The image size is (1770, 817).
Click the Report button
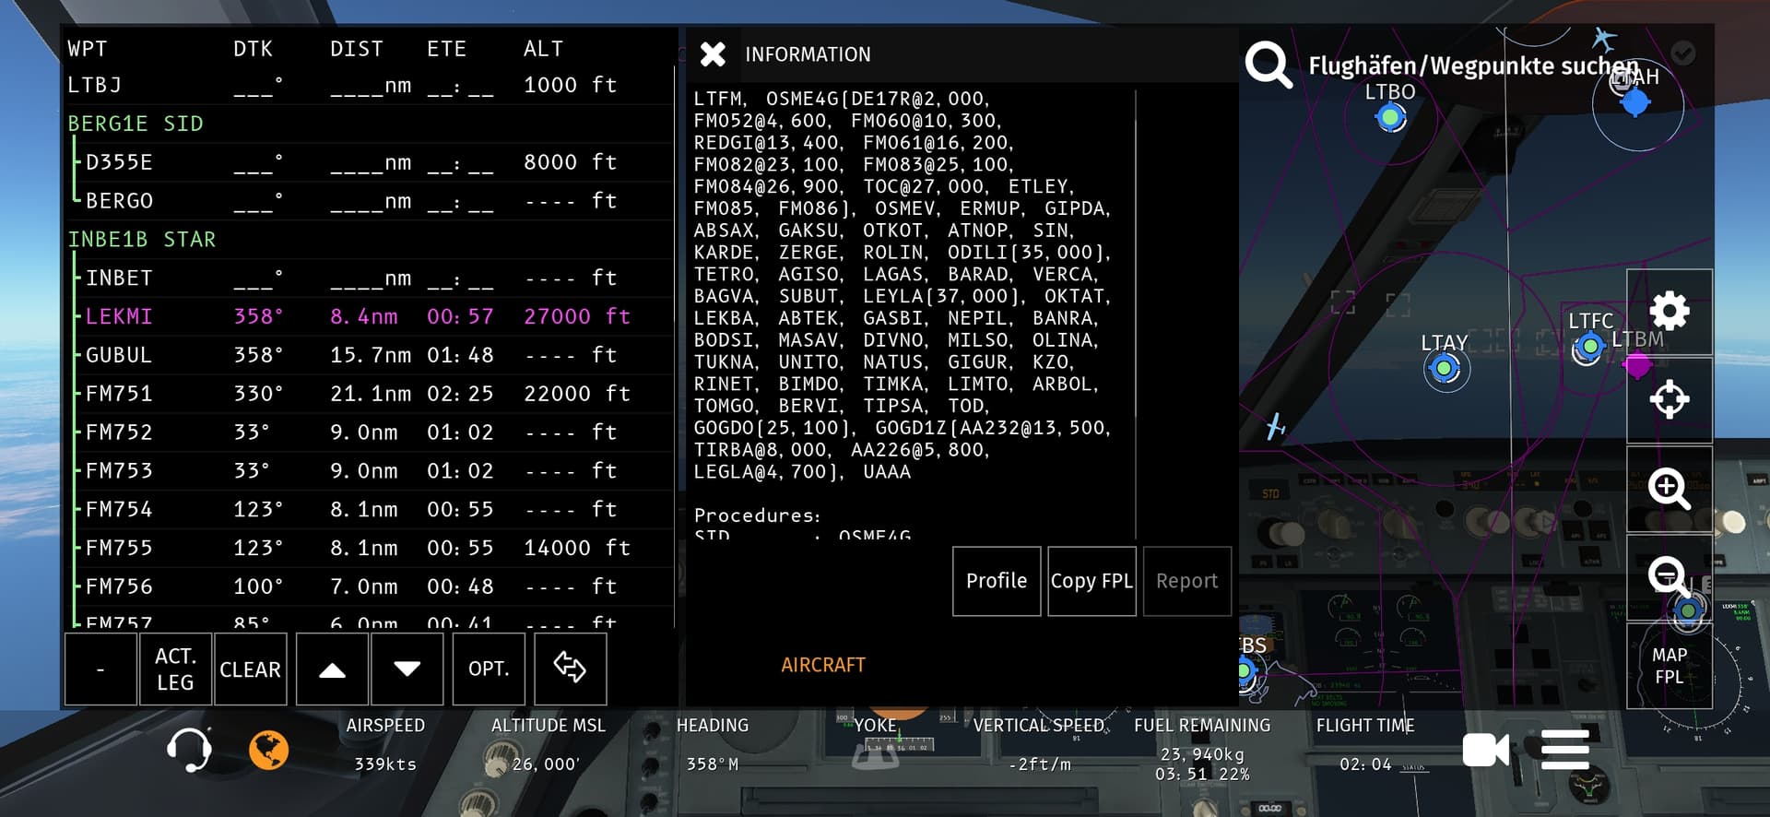pos(1187,581)
